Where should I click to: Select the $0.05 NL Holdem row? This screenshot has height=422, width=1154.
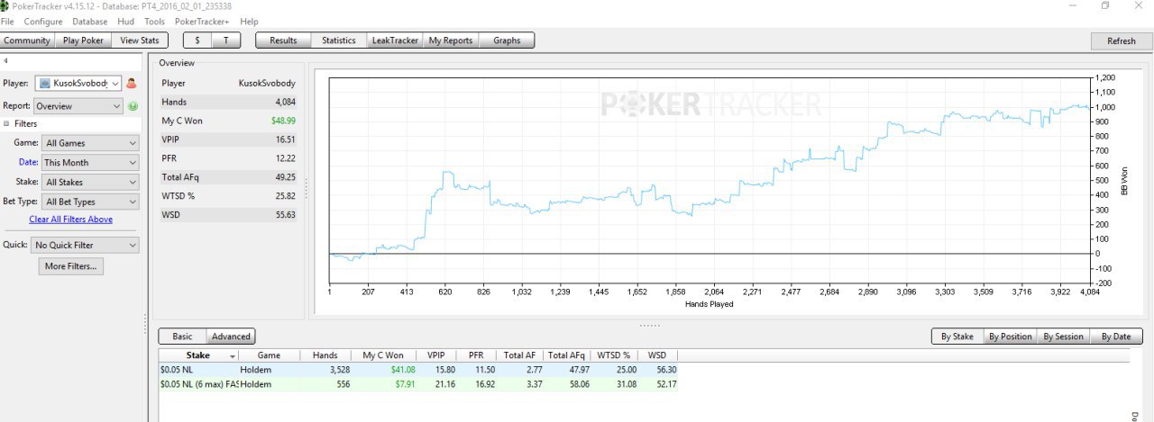(418, 370)
